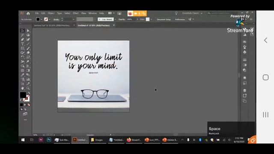Click the Opacity label link
The height and width of the screenshot is (154, 274).
122,19
